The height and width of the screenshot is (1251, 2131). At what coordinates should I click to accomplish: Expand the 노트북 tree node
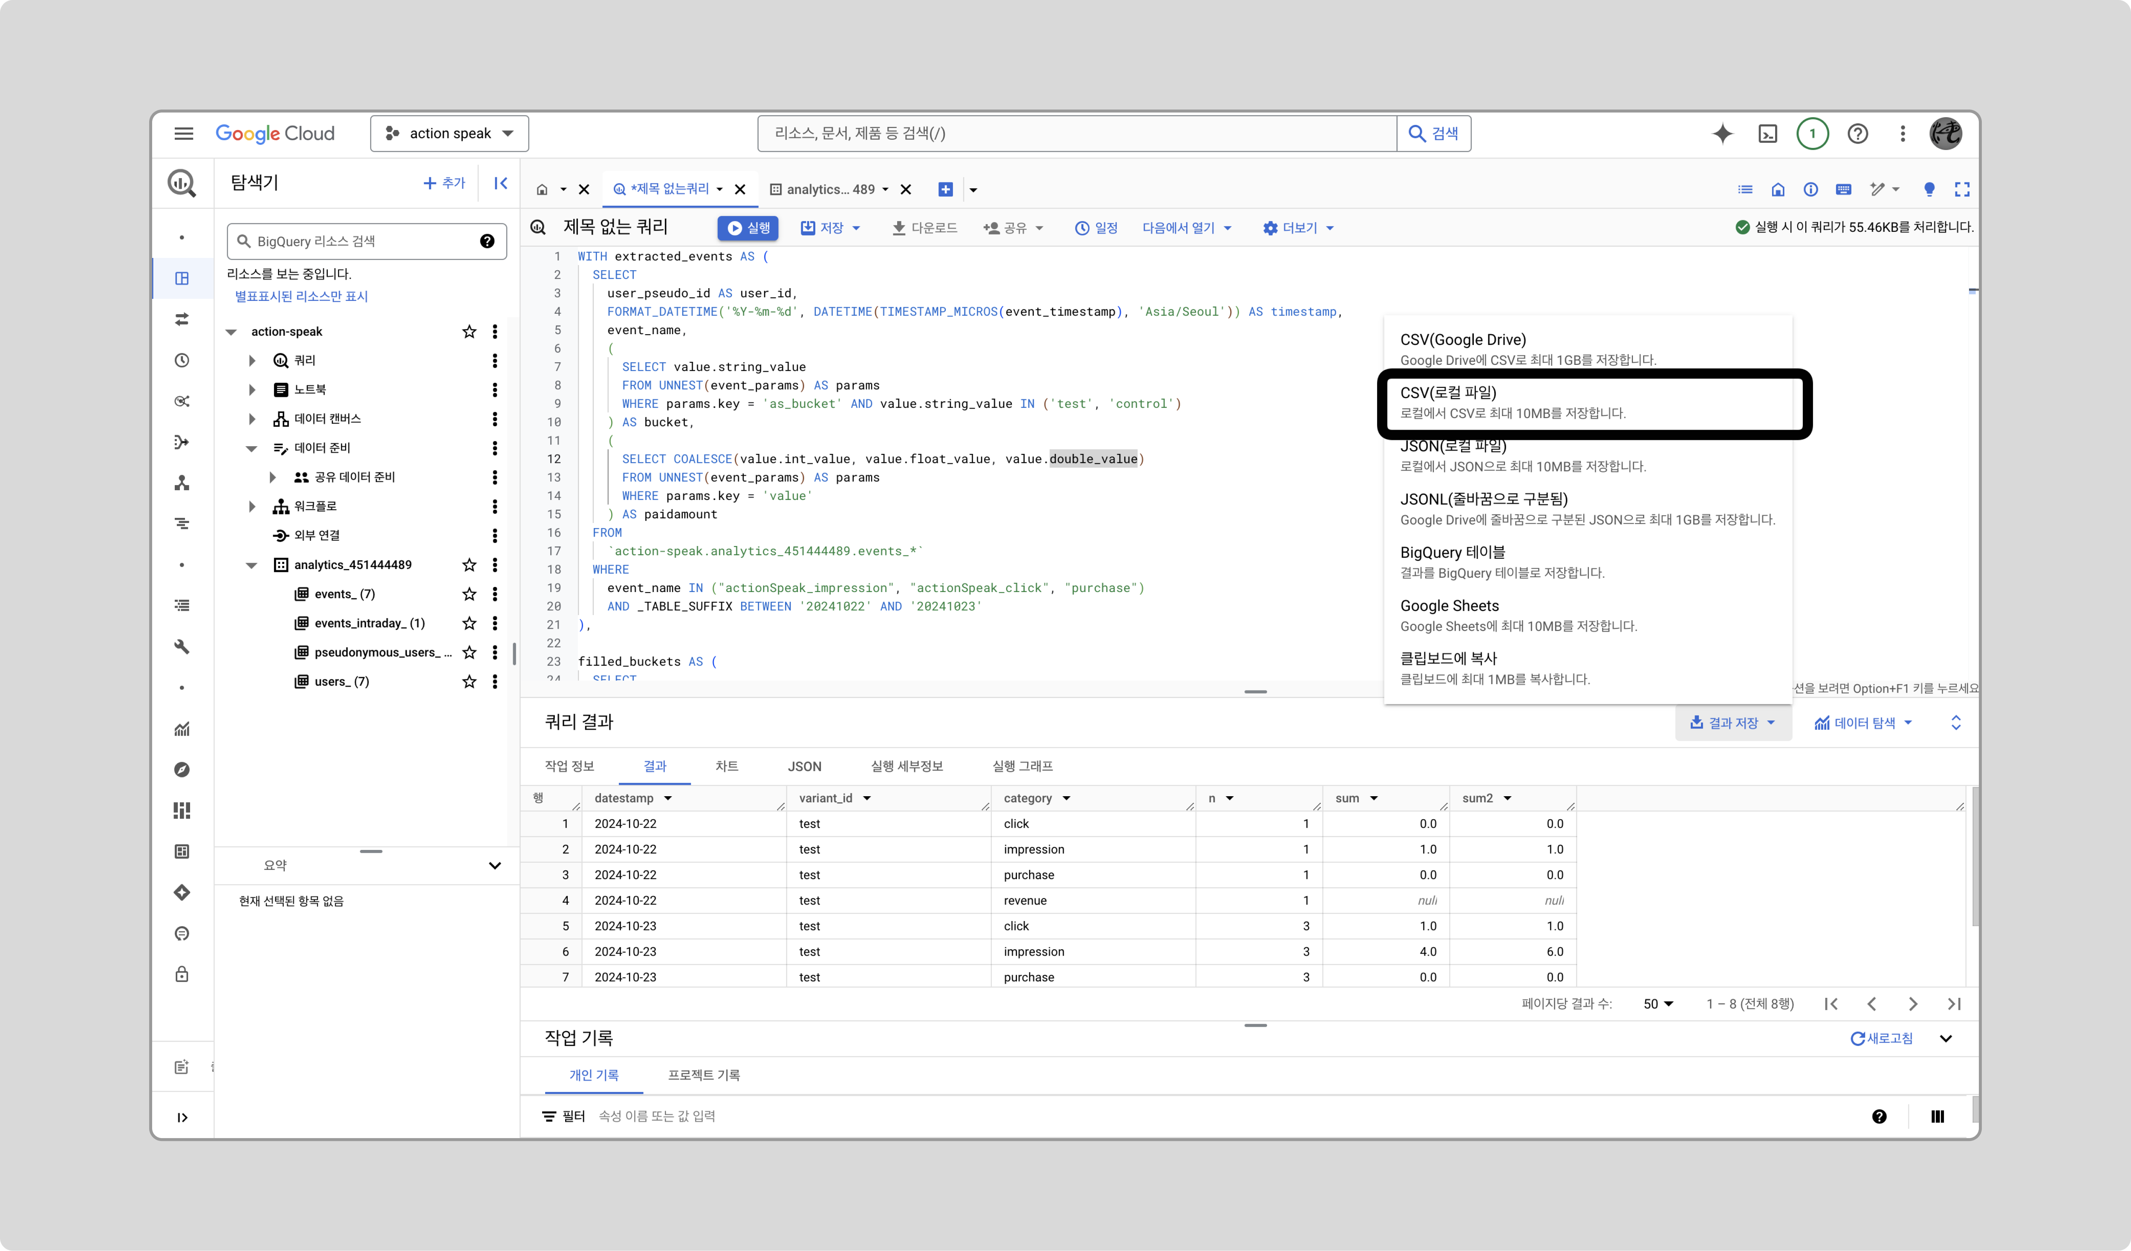[x=252, y=390]
